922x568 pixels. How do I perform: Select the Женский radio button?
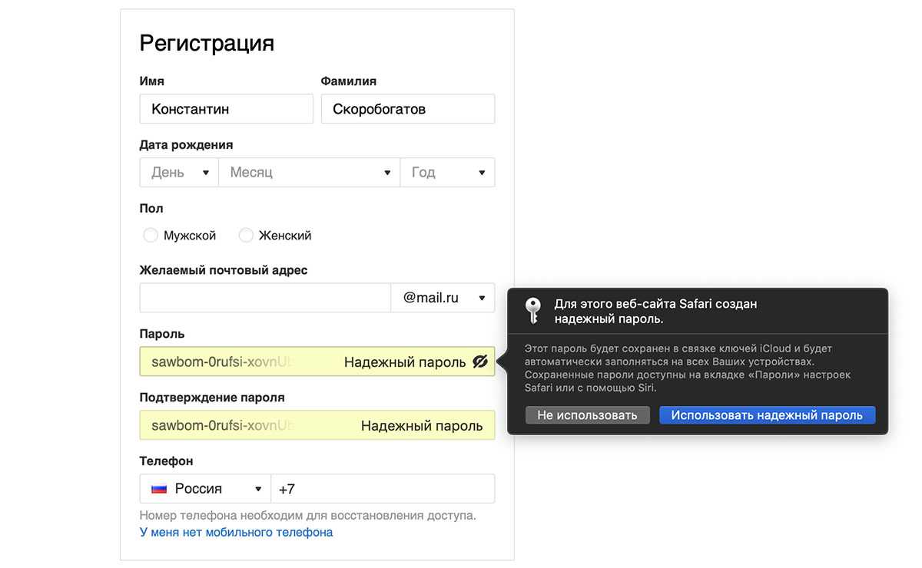246,236
